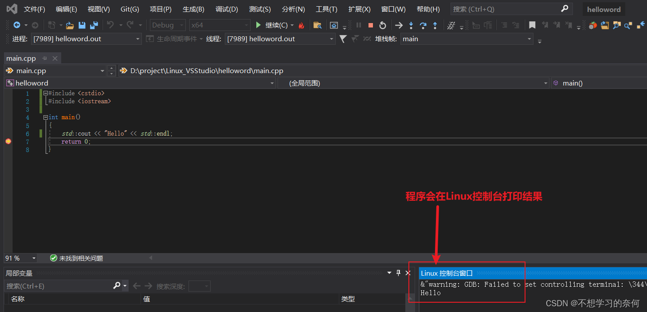Click the Show Next Statement arrow
Screen dimensions: 647x312
tap(399, 25)
